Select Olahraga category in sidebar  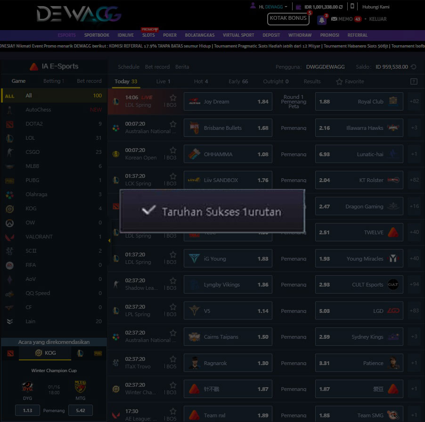(x=54, y=194)
